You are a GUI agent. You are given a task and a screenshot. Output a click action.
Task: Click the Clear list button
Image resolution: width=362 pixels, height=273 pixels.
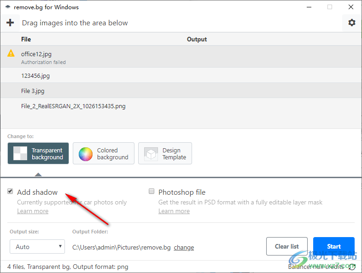click(x=287, y=246)
